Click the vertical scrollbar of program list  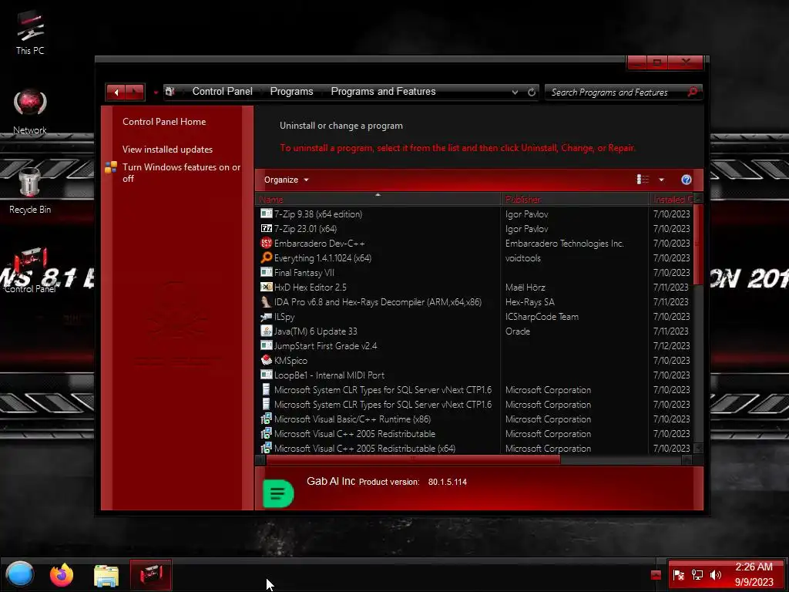(698, 244)
